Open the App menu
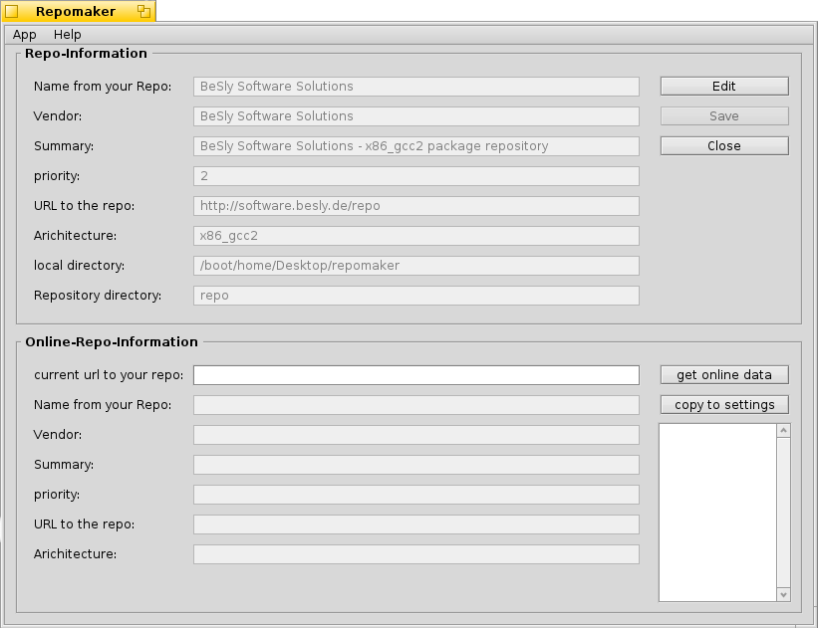The height and width of the screenshot is (628, 818). click(25, 35)
